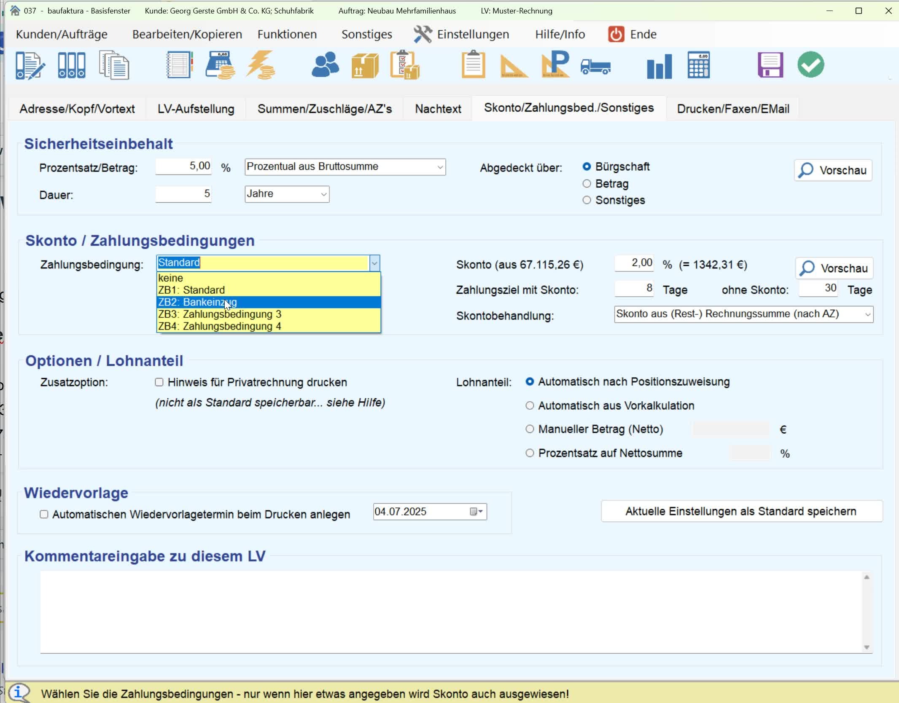Click the three binders archive icon

pos(71,65)
